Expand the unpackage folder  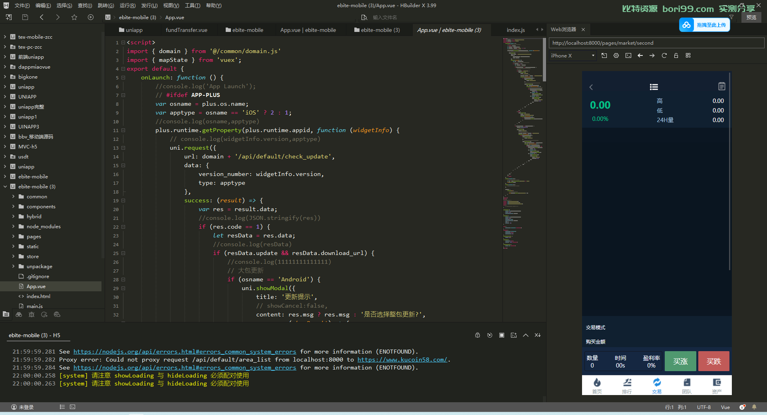13,266
